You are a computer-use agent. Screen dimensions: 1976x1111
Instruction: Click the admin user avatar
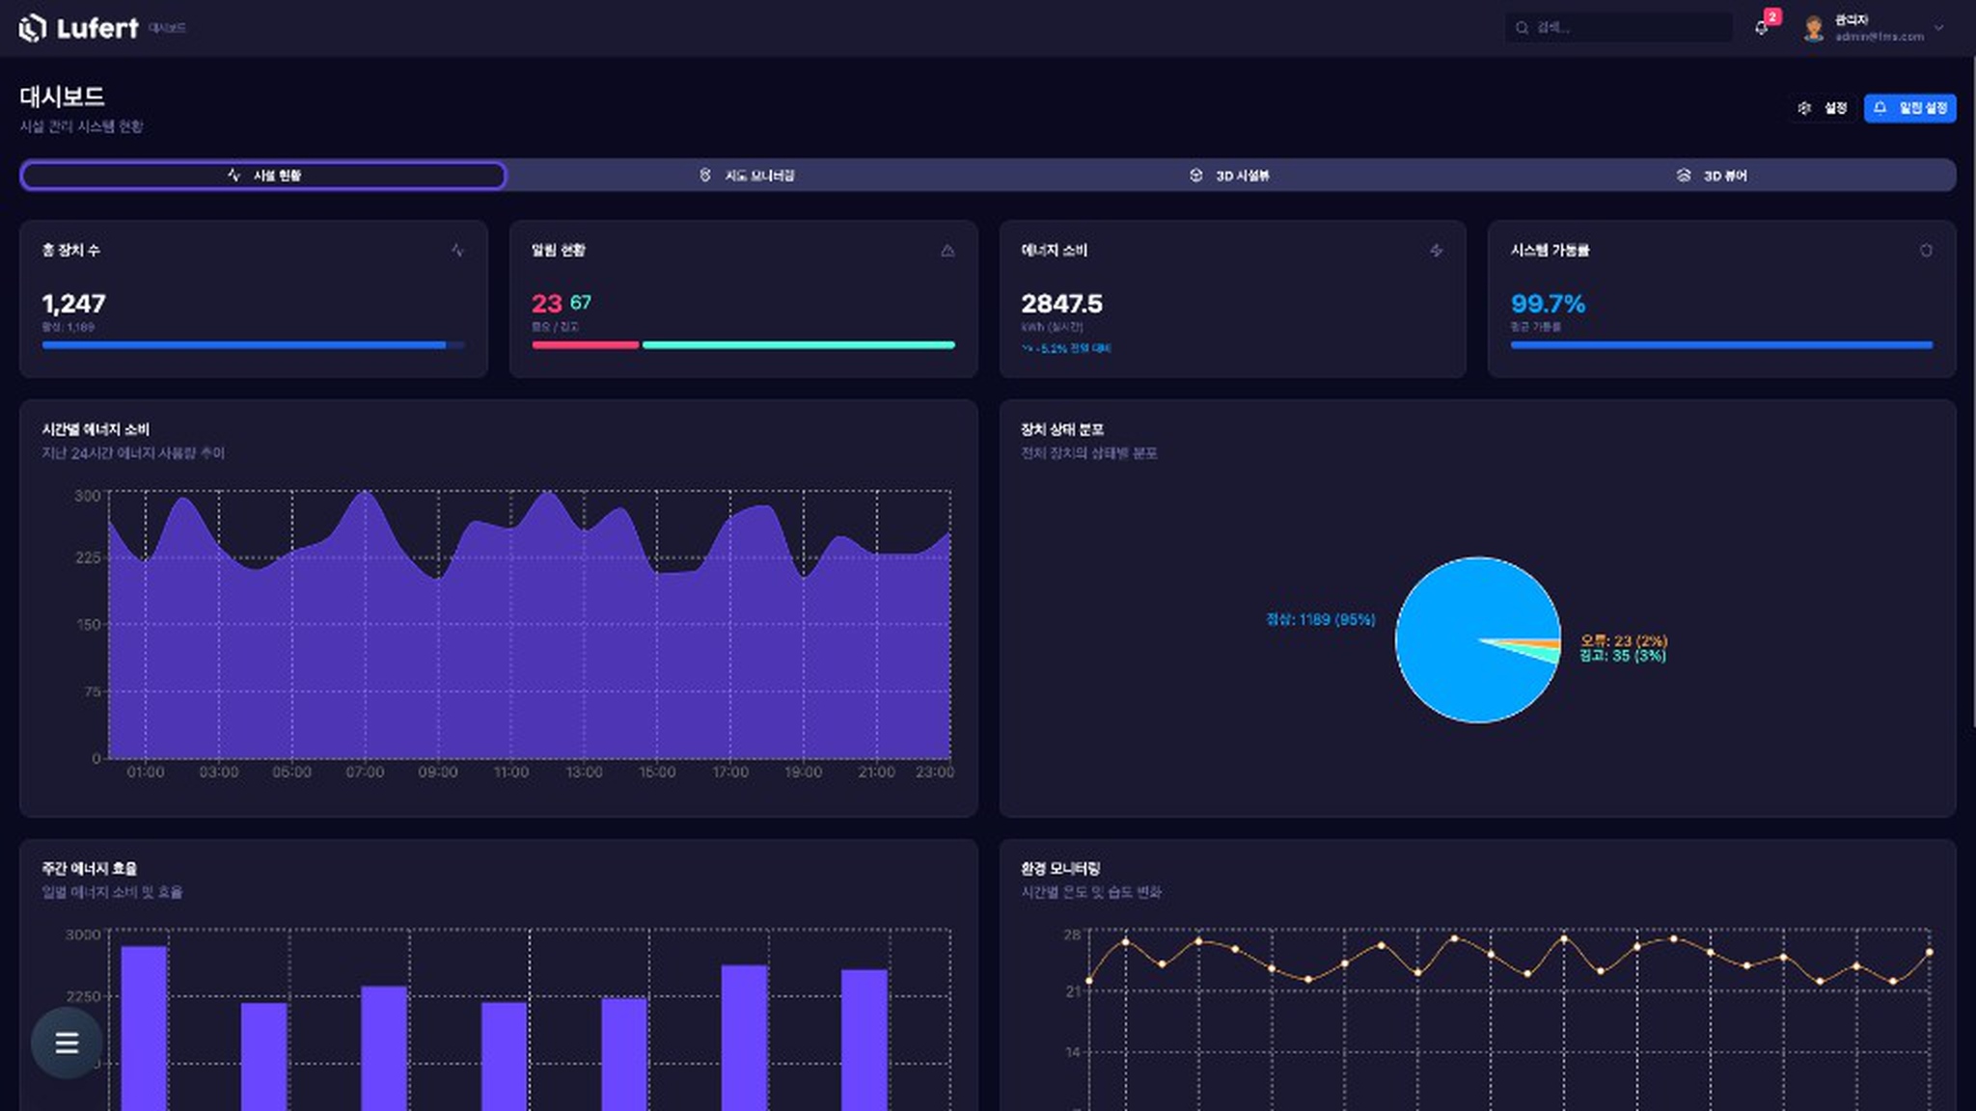click(1814, 28)
